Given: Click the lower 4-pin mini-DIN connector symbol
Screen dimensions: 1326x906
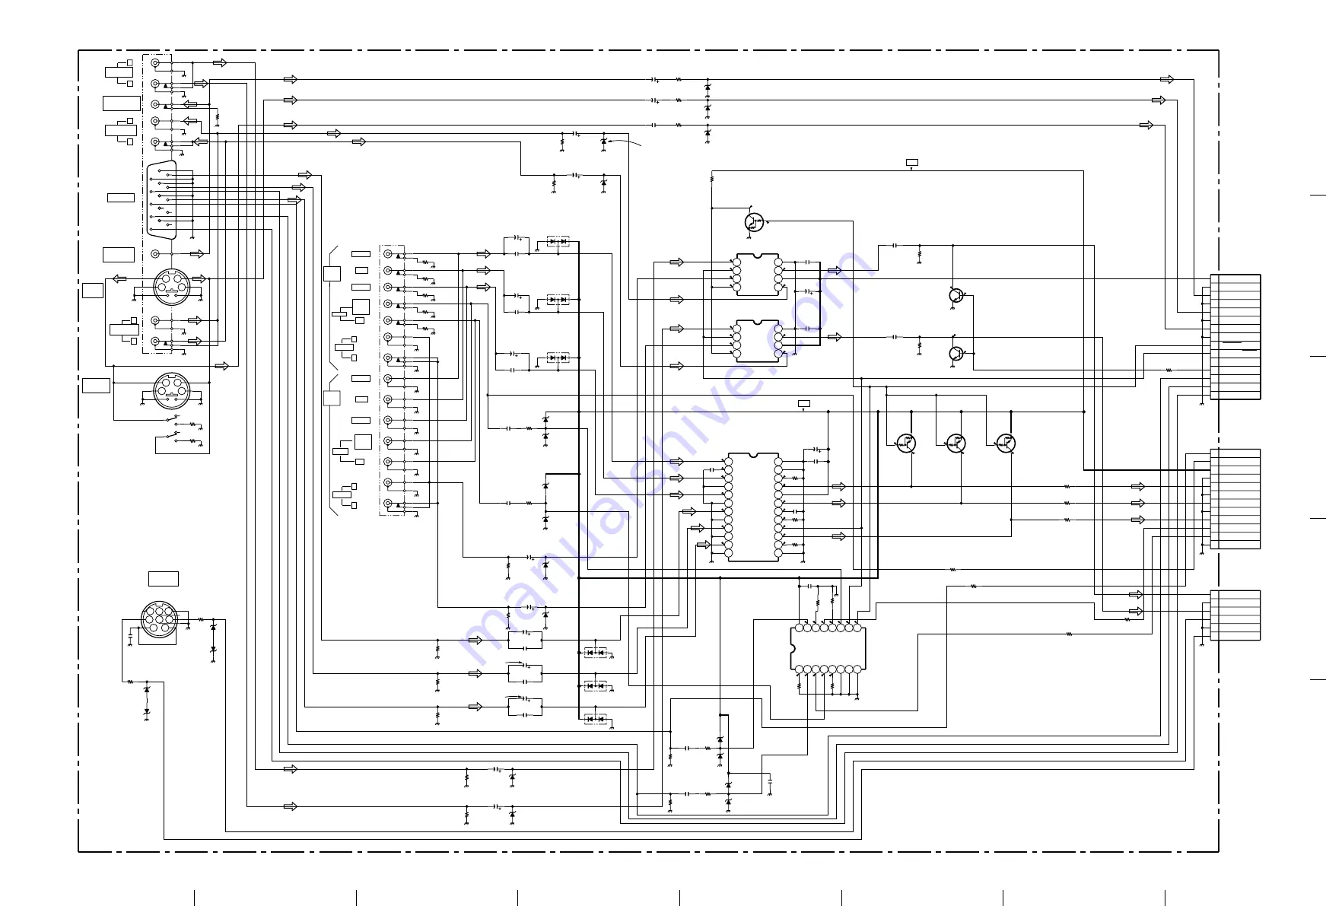Looking at the screenshot, I should click(171, 391).
